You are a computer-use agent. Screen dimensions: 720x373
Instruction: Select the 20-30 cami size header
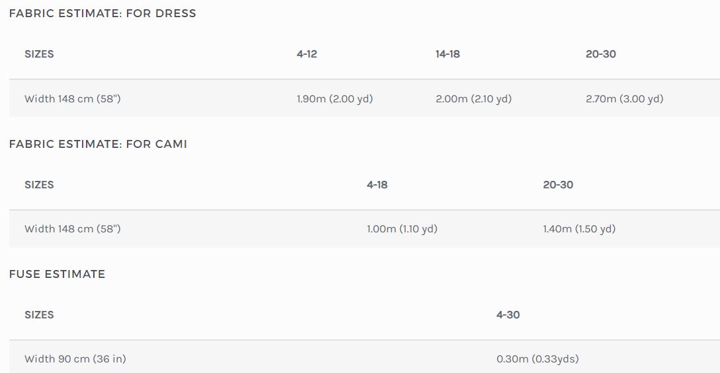click(x=558, y=185)
